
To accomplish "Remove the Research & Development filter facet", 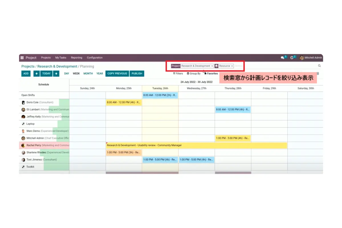I will point(212,66).
